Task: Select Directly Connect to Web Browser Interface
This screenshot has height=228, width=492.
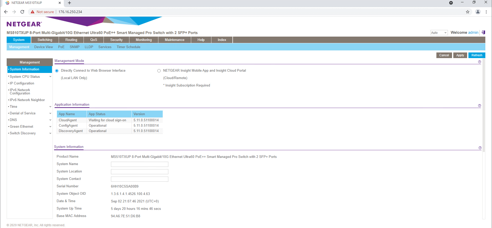Action: click(x=57, y=71)
